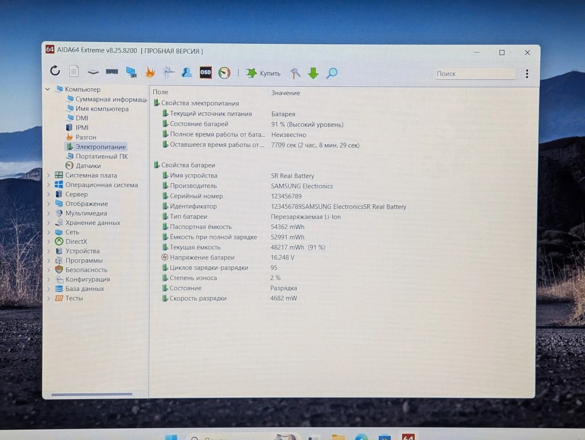Click the magnifier search icon in the toolbar
The image size is (585, 440).
[332, 73]
